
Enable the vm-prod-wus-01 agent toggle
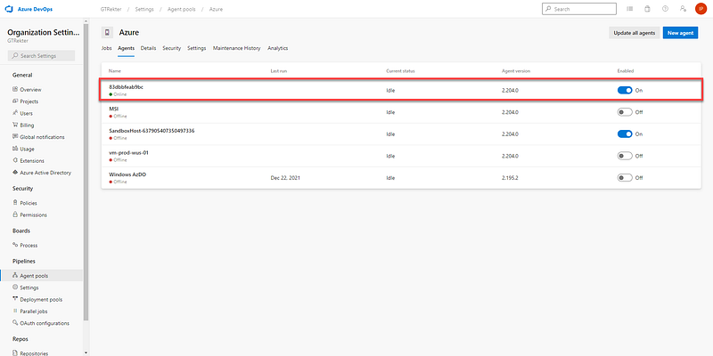625,156
